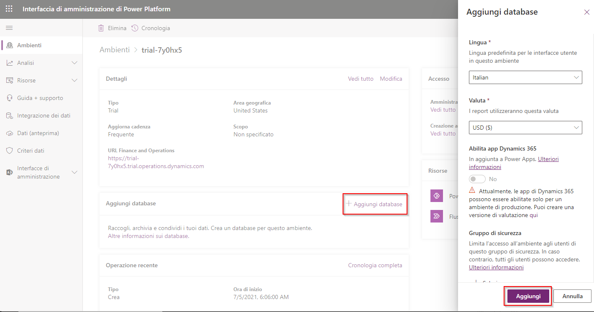The width and height of the screenshot is (594, 312).
Task: Click the Ambienti breadcrumb link
Action: click(x=115, y=50)
